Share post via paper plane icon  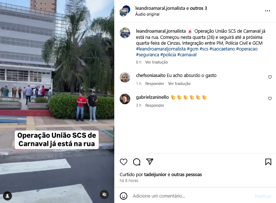150,162
